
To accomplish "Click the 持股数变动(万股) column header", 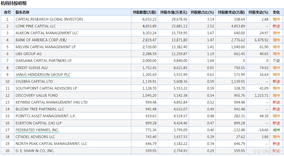I will coord(231,12).
